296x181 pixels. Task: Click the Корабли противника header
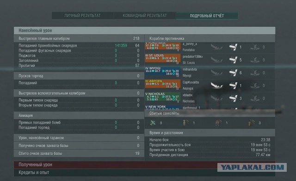tap(210, 38)
